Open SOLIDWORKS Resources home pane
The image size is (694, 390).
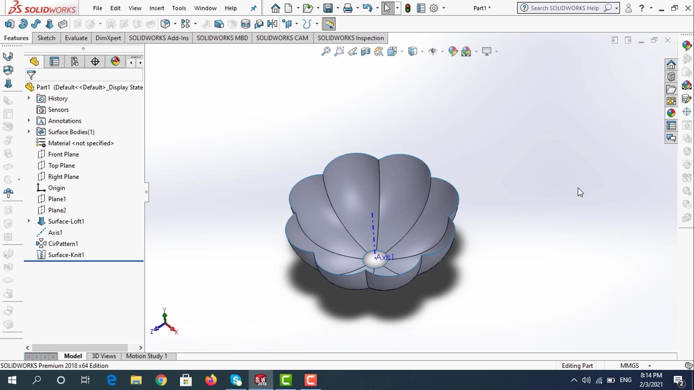click(x=671, y=65)
